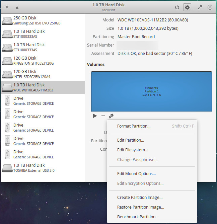Select the Samsung SSD 850 EVO disk icon
Screen dimensions: 217x224
pos(7,21)
